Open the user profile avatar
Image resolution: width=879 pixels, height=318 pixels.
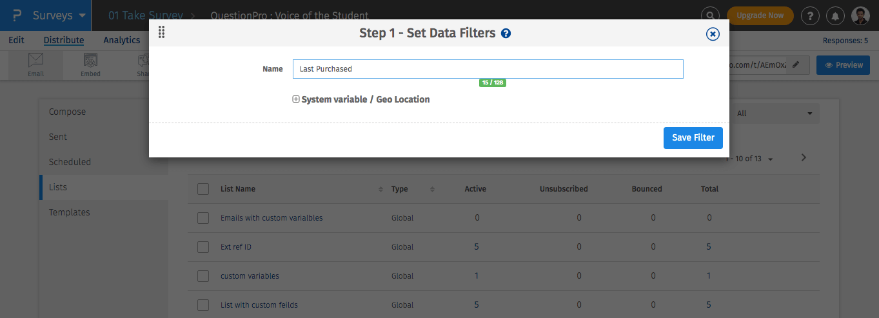[x=860, y=15]
